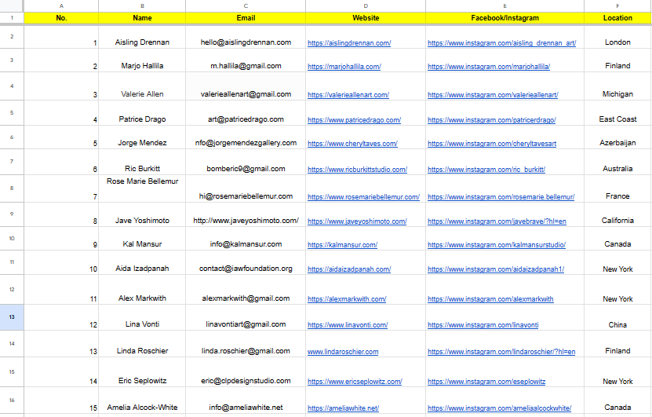Click the Email header cell
The height and width of the screenshot is (417, 652).
click(246, 18)
